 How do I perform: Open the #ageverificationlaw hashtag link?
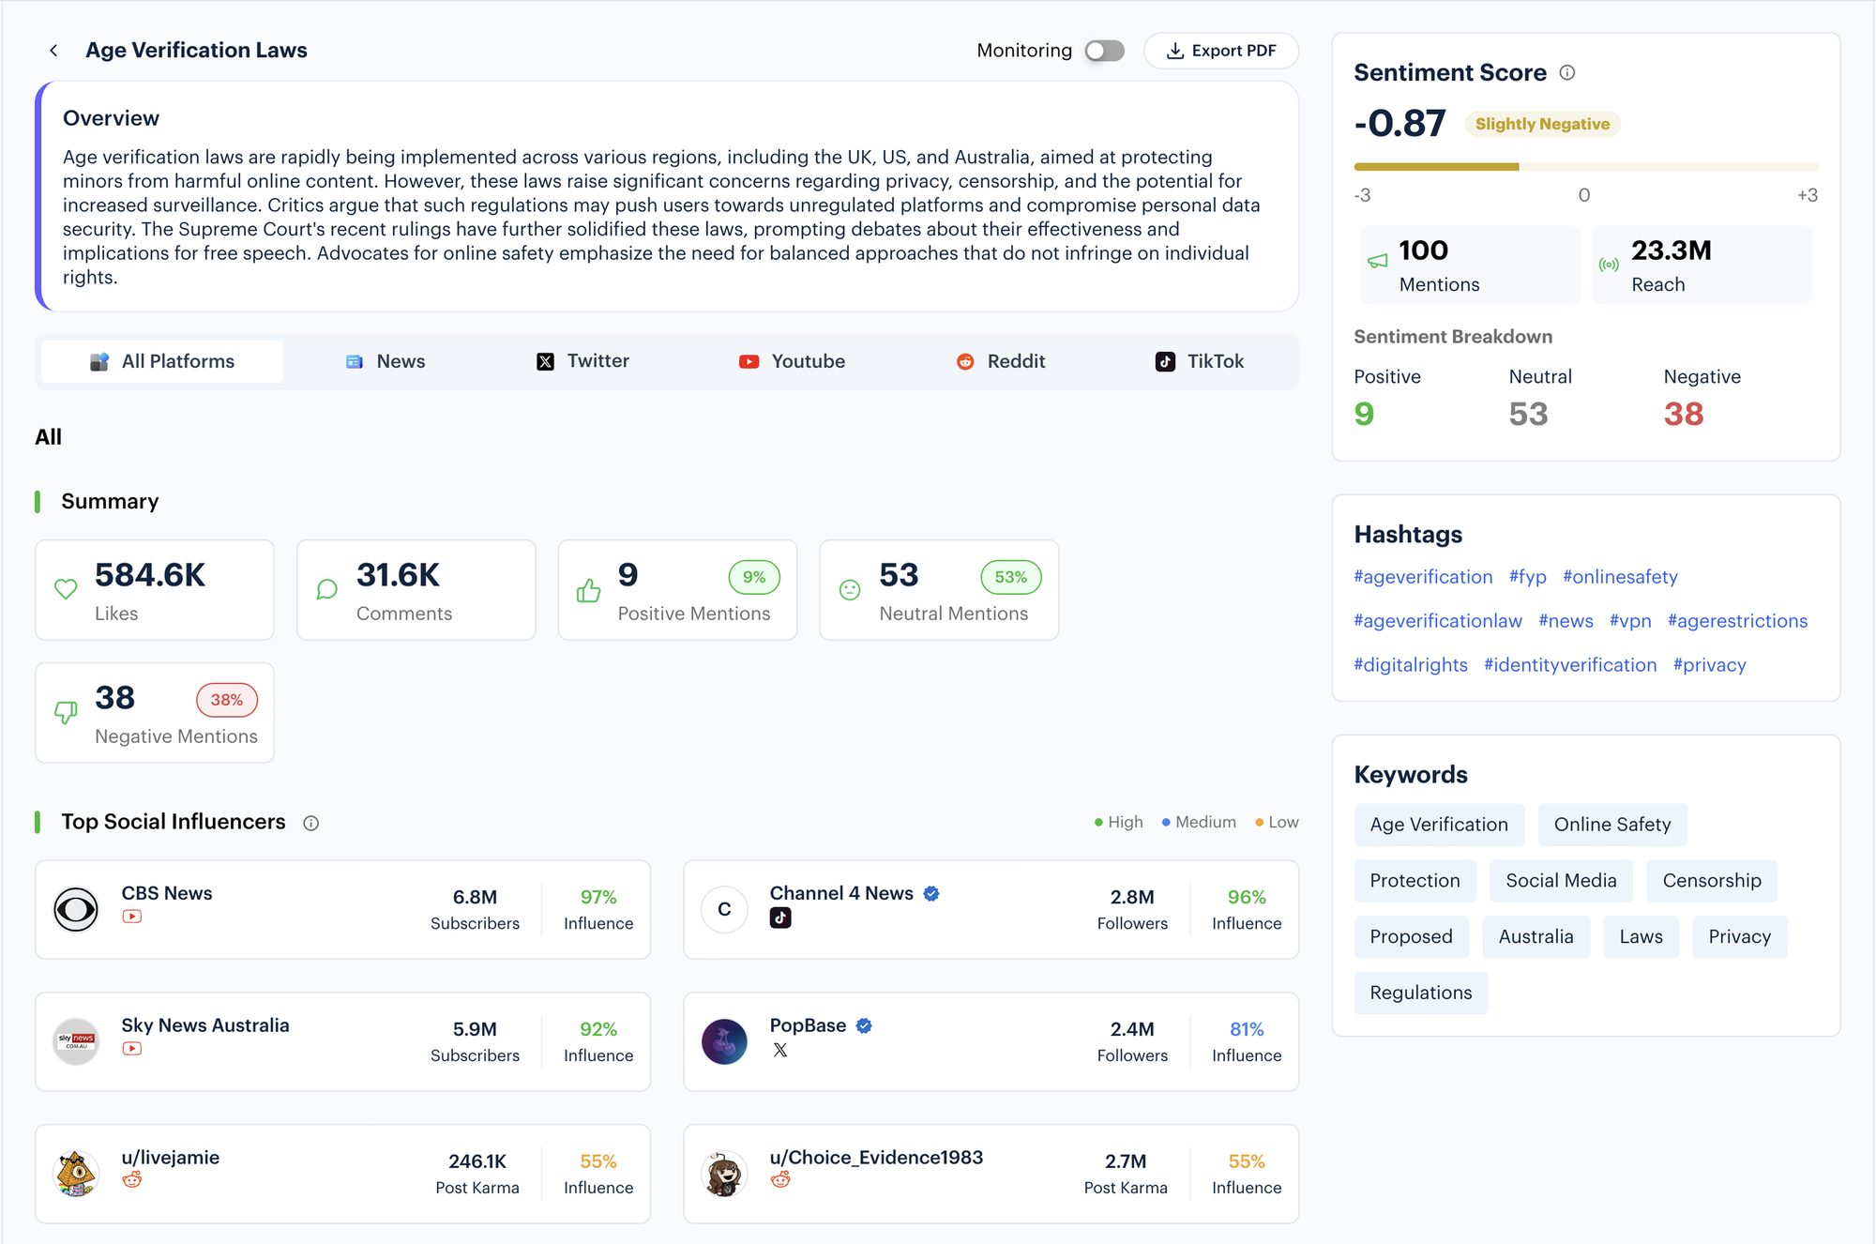(1437, 621)
